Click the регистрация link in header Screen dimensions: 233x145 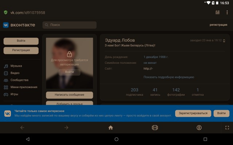click(x=218, y=25)
